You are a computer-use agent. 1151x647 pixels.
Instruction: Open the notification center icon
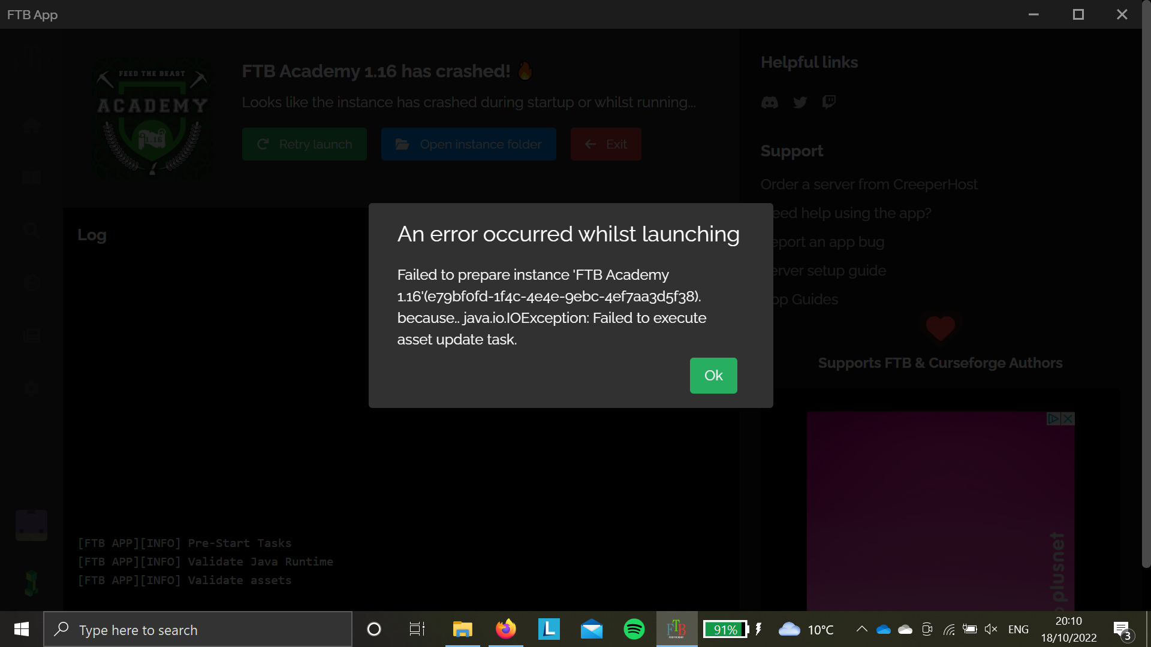(x=1122, y=630)
